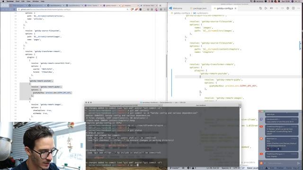Switch to the gatsby-remark browser tab
Screen dimensions: 303x170
[111, 5]
